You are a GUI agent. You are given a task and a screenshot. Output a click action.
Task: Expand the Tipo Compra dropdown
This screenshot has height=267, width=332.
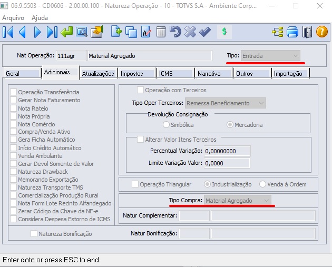tap(237, 200)
